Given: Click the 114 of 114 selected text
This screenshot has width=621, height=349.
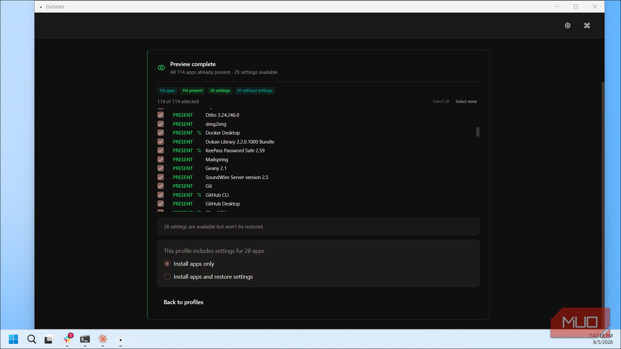Looking at the screenshot, I should (x=178, y=102).
